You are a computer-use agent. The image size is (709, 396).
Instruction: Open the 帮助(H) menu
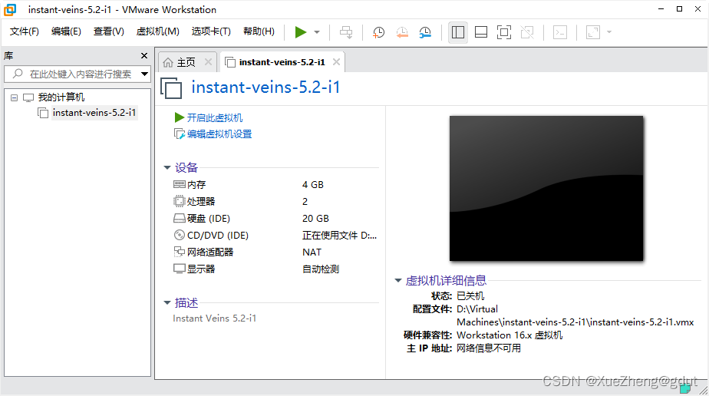(x=259, y=31)
